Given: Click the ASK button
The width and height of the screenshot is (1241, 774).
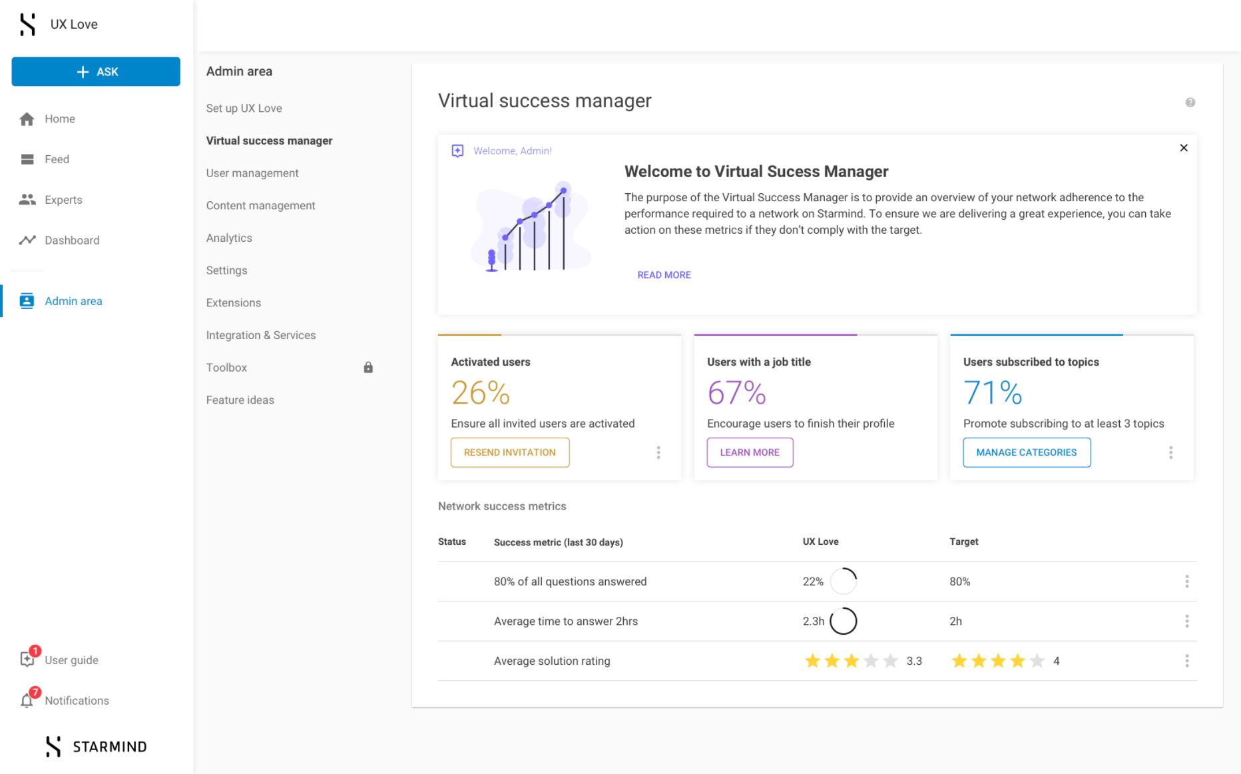Looking at the screenshot, I should point(96,72).
